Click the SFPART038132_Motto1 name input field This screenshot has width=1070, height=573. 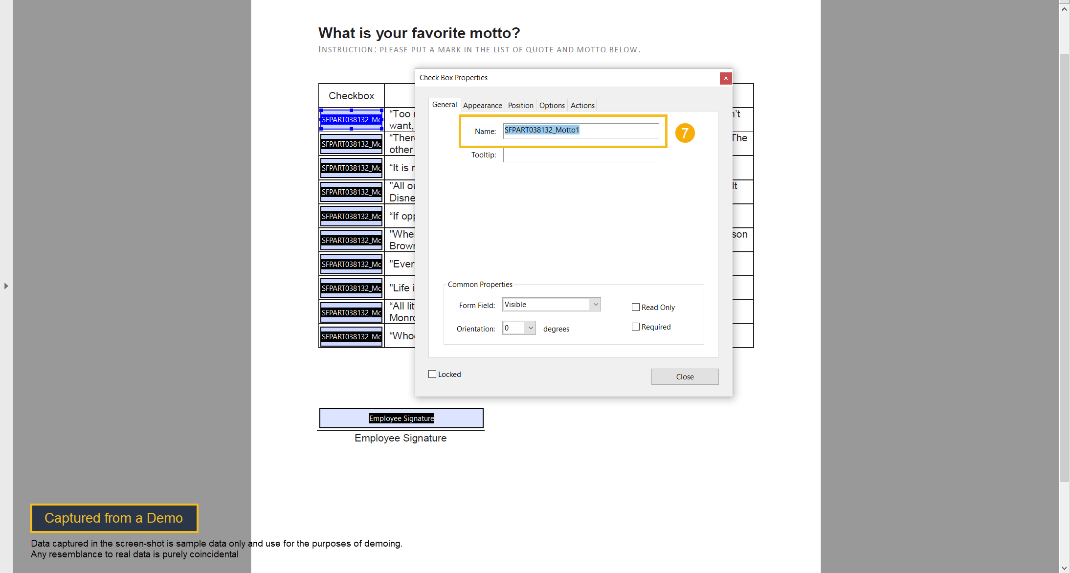coord(580,130)
